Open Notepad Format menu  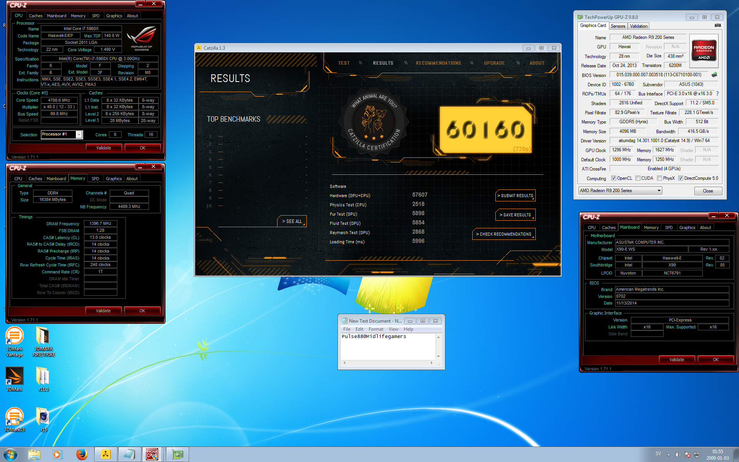point(376,329)
